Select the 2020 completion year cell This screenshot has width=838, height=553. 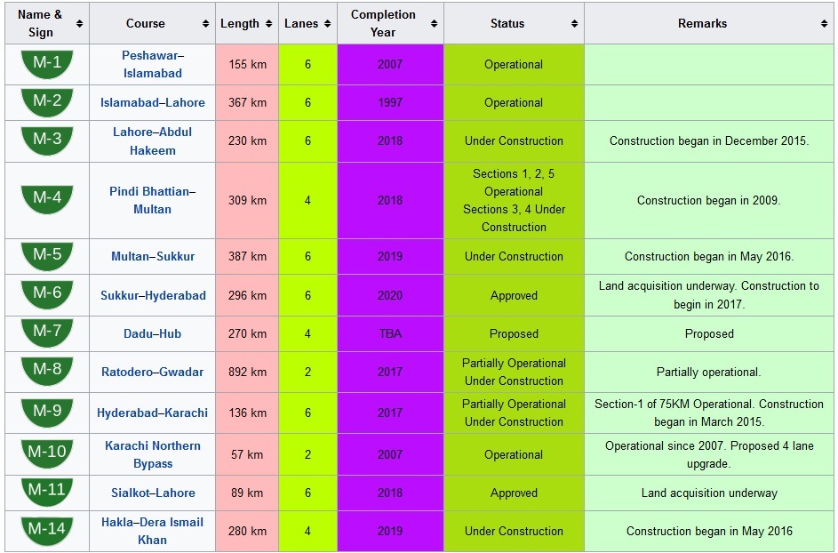pyautogui.click(x=390, y=295)
